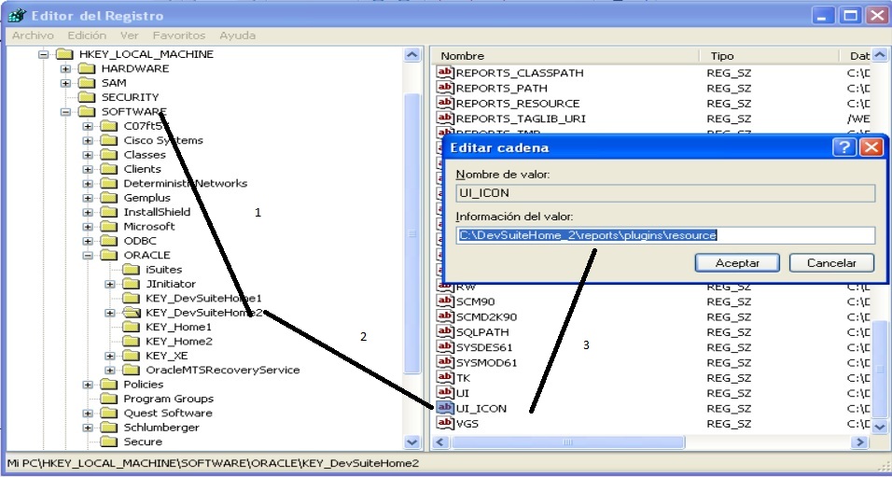This screenshot has height=477, width=892.
Task: Click the values pane horizontal scrollbar thumb
Action: click(x=567, y=442)
